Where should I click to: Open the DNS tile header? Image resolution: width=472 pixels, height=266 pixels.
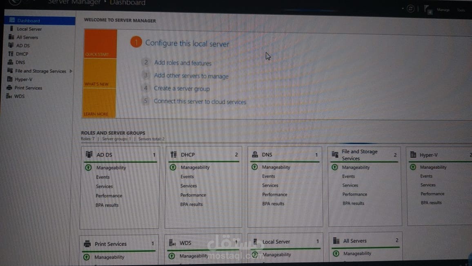[x=285, y=154]
